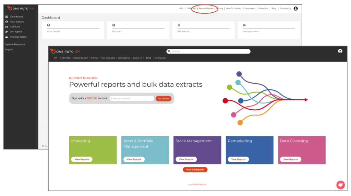Click FREE API link in signup bar
The height and width of the screenshot is (196, 351).
(92, 98)
